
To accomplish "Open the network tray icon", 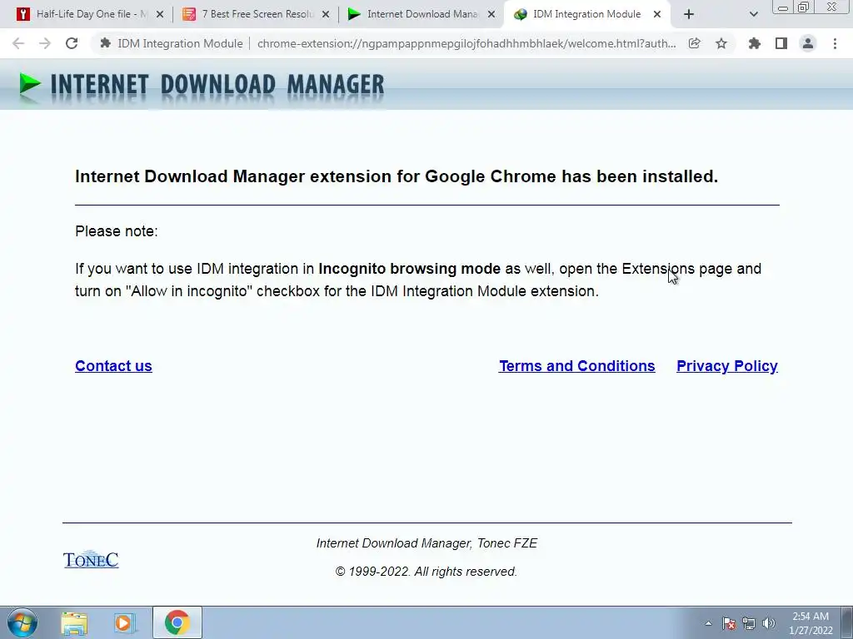I will [x=749, y=623].
